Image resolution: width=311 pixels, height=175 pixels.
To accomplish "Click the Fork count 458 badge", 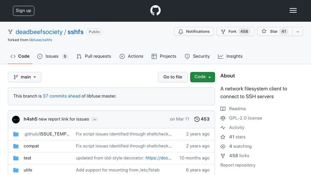I will point(244,31).
